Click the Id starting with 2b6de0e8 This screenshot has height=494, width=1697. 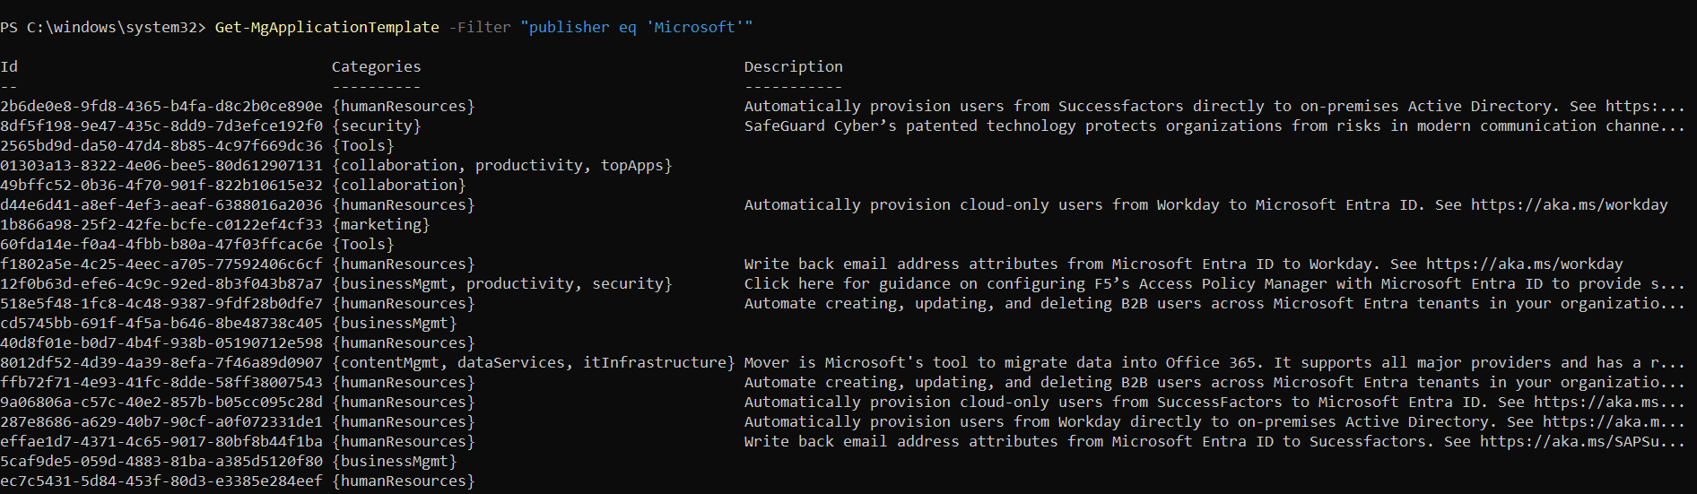pos(161,106)
